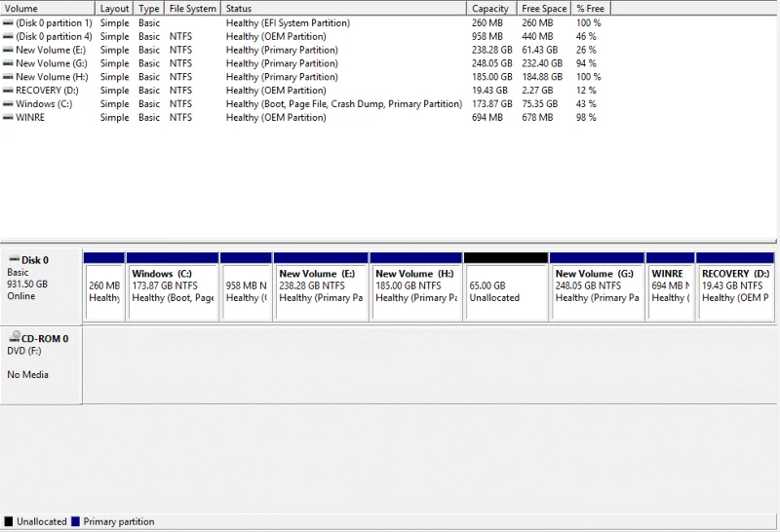Select the Disk 0 partition 1 icon
780x532 pixels.
pyautogui.click(x=8, y=22)
